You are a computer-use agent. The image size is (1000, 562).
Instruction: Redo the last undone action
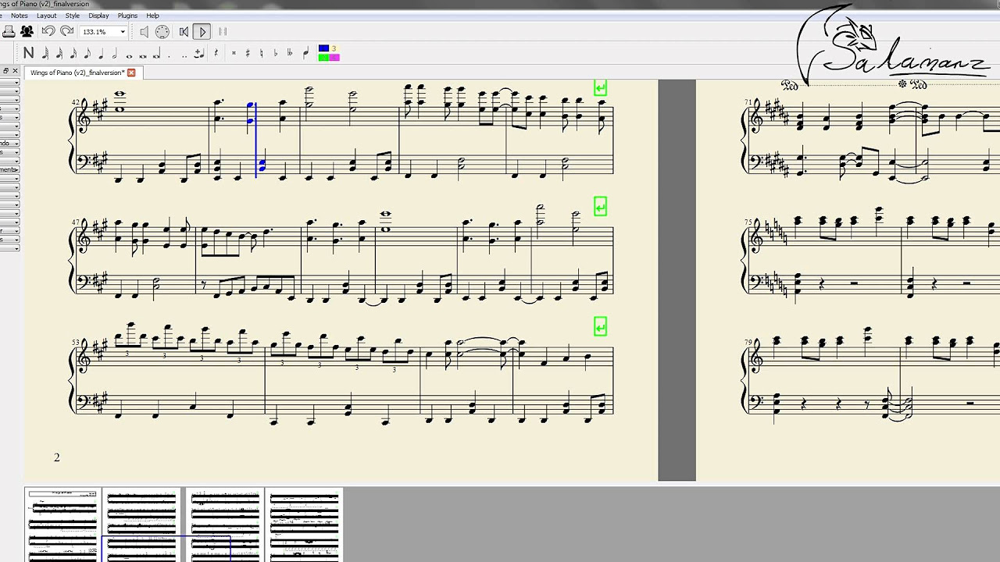(67, 32)
